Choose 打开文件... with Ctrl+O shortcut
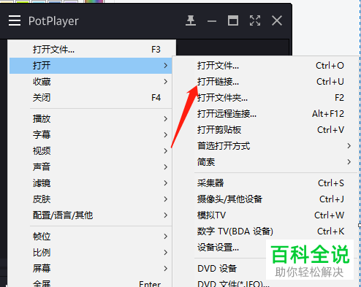This screenshot has width=361, height=287. [265, 66]
